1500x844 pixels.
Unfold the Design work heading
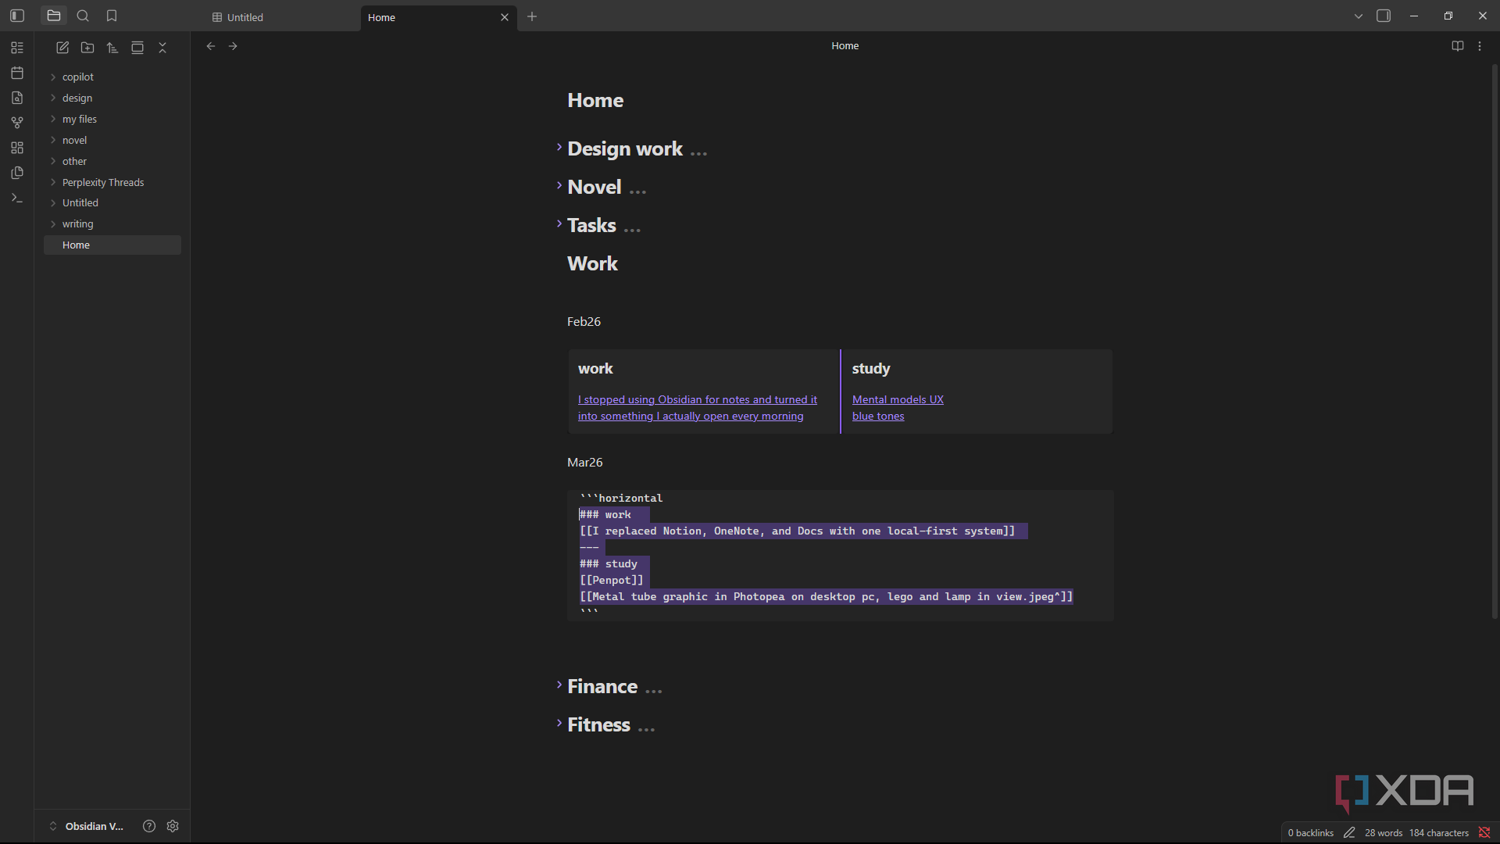tap(559, 147)
